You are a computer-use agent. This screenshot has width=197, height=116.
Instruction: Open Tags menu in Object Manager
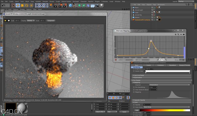point(155,5)
